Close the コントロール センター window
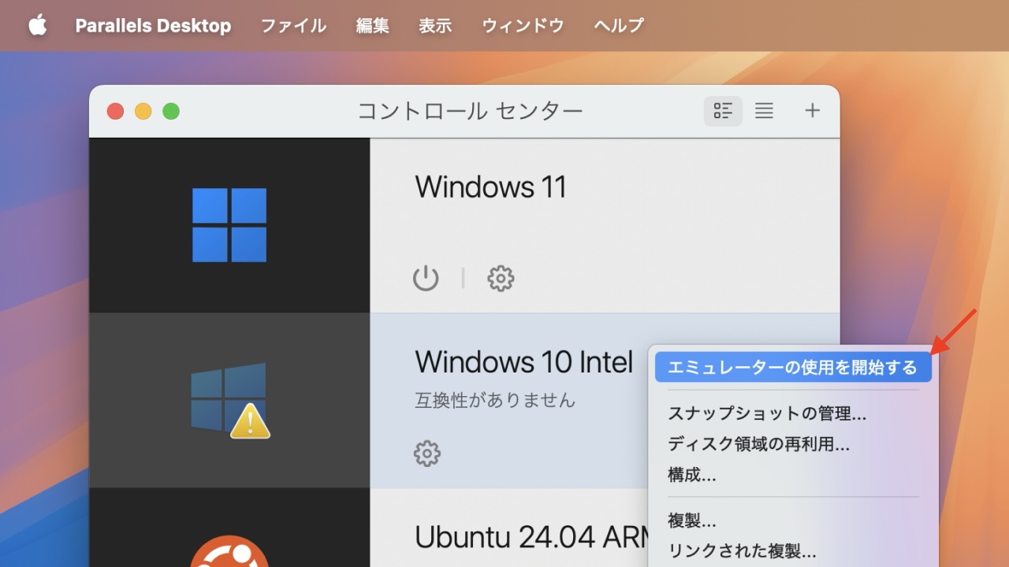The height and width of the screenshot is (567, 1009). point(116,111)
